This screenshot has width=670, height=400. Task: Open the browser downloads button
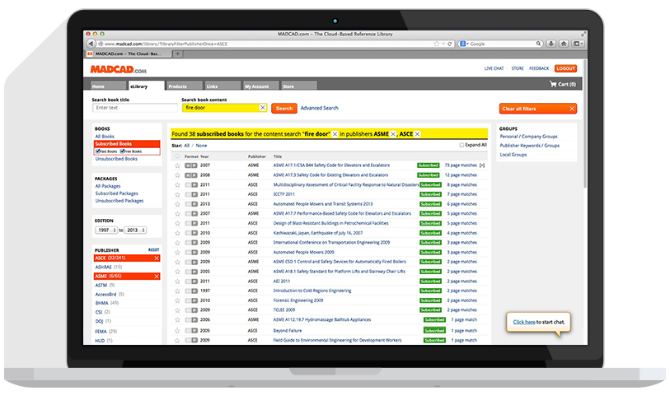tap(551, 44)
